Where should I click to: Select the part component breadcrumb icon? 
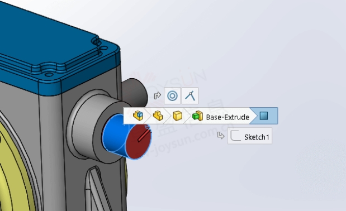(x=158, y=116)
